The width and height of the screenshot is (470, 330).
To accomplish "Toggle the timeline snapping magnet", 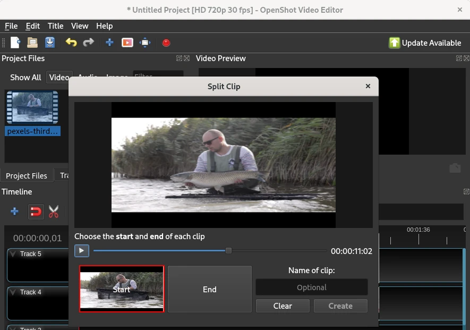I will [x=35, y=212].
